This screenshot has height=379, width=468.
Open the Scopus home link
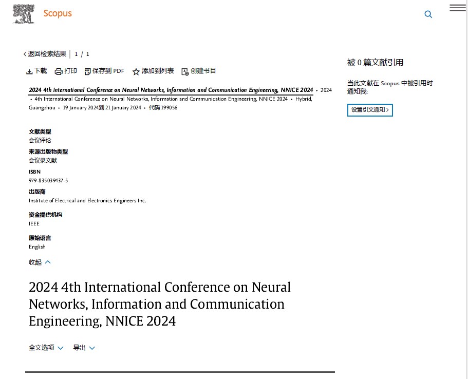tap(58, 13)
